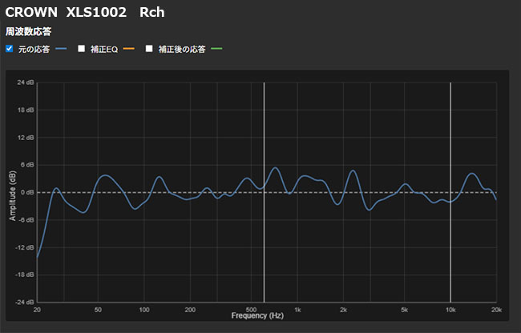Click the orange 補正EQ legend line
Viewport: 521px width, 333px height.
pos(129,49)
